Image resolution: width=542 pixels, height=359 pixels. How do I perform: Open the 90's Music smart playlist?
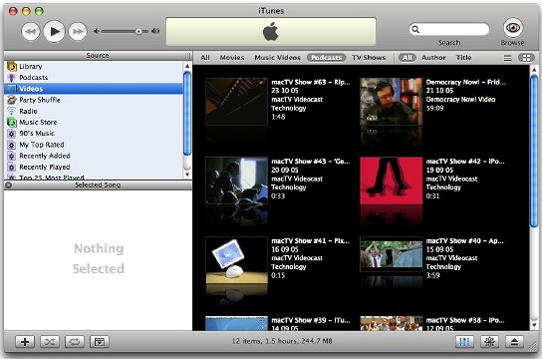coord(94,134)
